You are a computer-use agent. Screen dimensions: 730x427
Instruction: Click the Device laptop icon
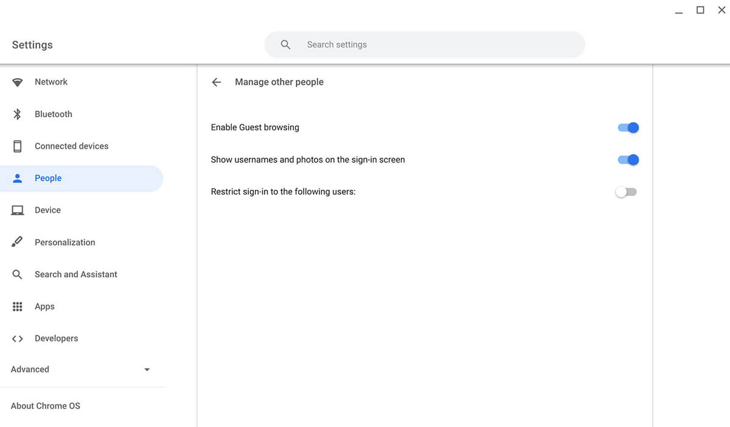point(17,210)
